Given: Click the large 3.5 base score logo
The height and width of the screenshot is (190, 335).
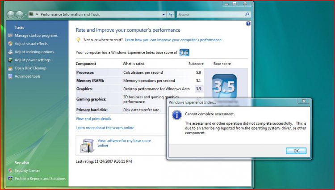Looking at the screenshot, I should [x=224, y=86].
